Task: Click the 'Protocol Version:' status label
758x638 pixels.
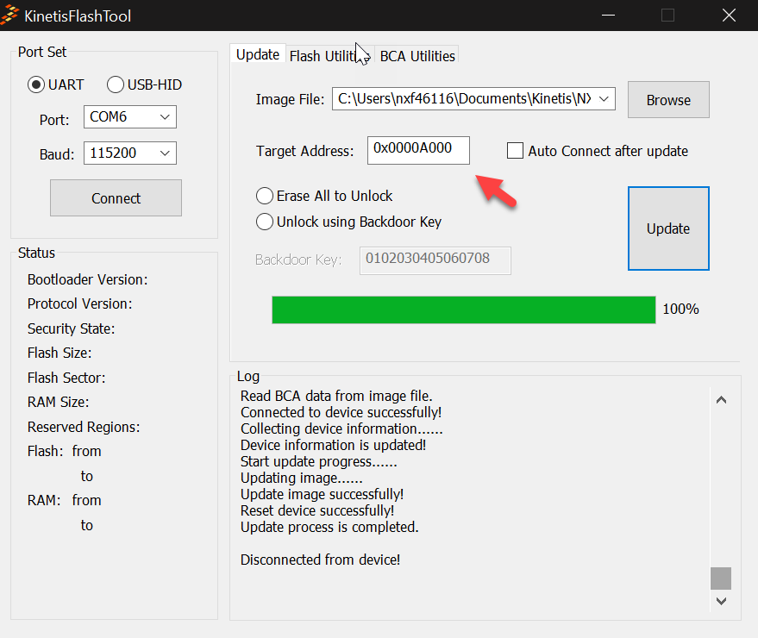Action: [x=79, y=303]
